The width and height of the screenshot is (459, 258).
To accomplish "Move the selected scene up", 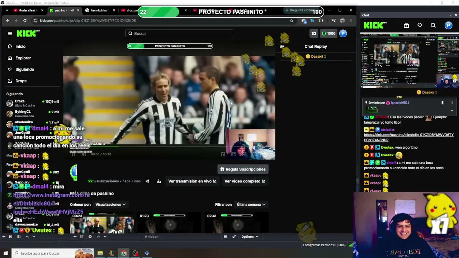I will (27, 236).
